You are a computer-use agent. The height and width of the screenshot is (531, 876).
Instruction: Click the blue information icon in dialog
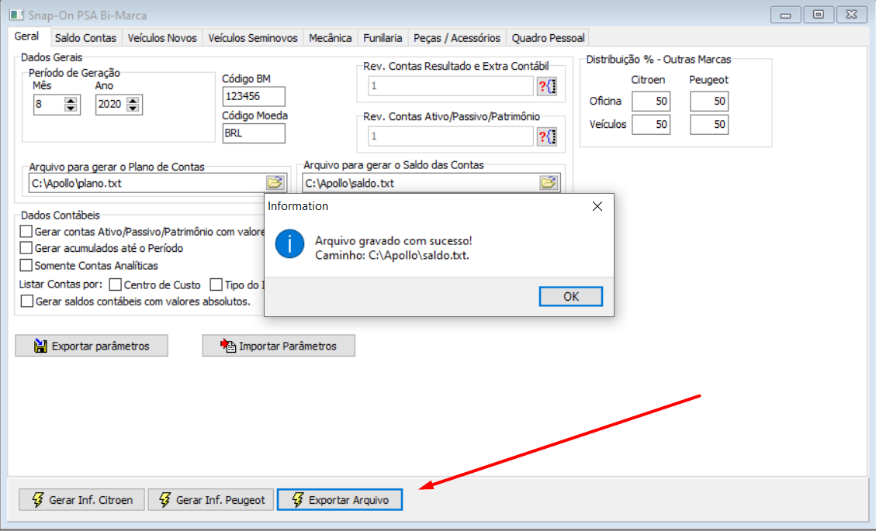point(289,244)
